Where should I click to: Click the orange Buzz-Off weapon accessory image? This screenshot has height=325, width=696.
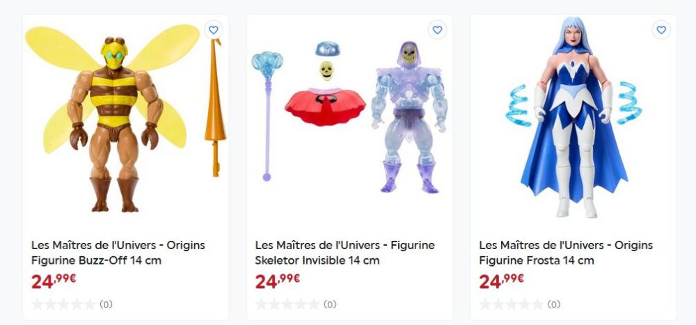[x=215, y=108]
